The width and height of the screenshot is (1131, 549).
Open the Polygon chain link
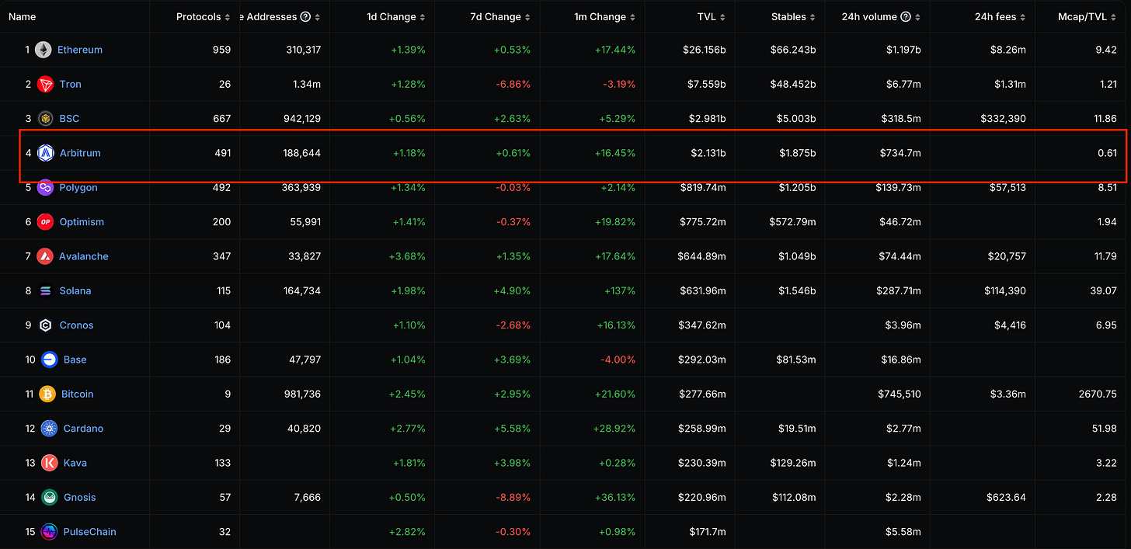coord(79,187)
